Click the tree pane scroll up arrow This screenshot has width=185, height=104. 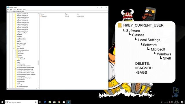click(x=38, y=14)
